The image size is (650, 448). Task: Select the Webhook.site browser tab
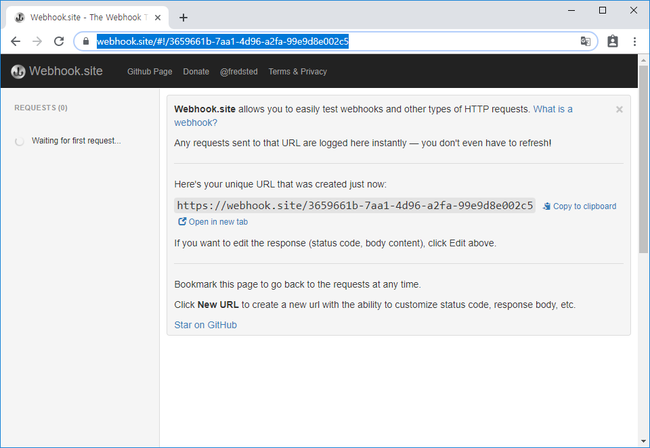click(x=87, y=18)
